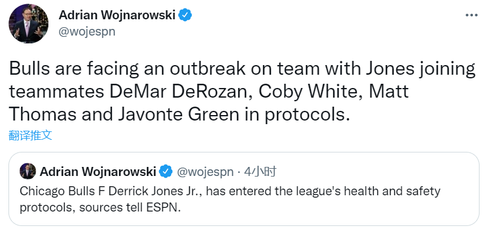Click the author name inside the quoted tweet

[98, 171]
